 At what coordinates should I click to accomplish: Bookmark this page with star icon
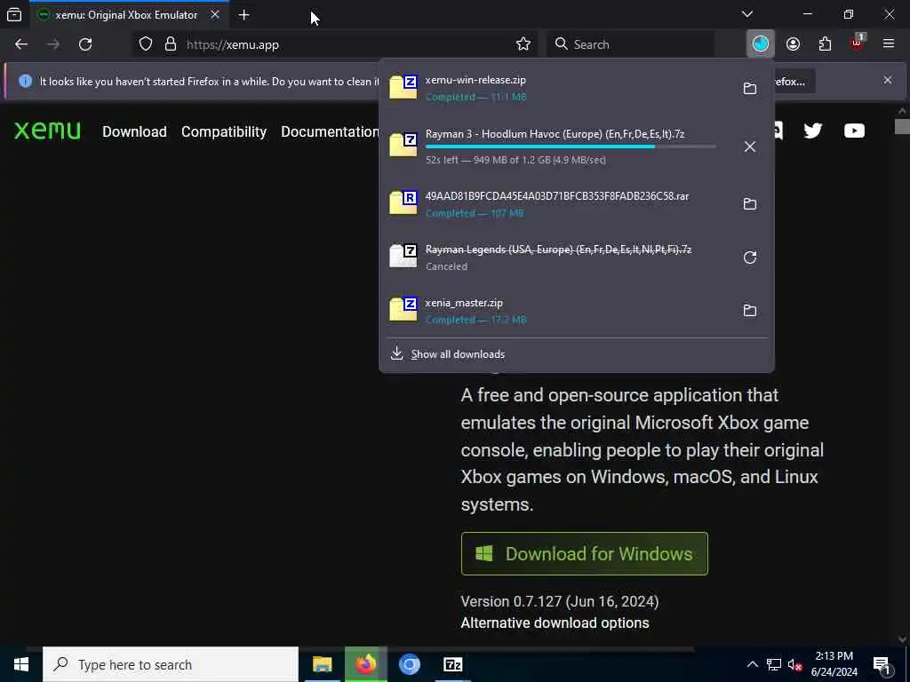(523, 44)
